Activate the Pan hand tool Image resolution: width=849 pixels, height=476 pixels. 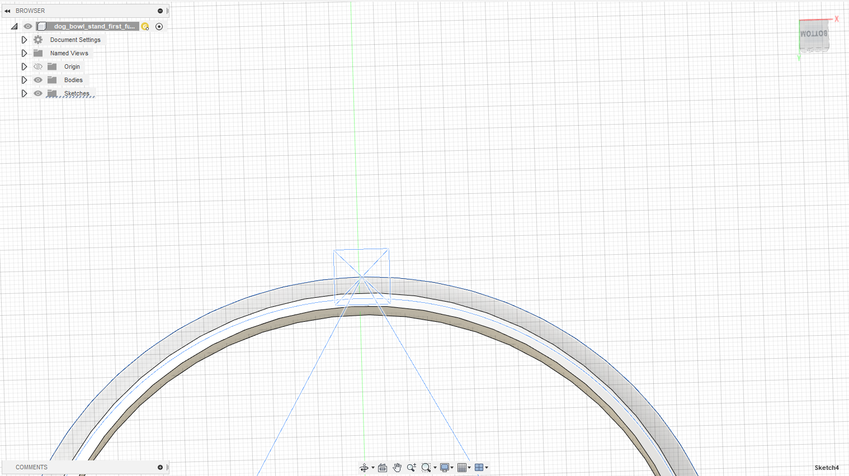pyautogui.click(x=397, y=468)
